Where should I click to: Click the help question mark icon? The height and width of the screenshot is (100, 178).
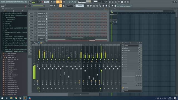[119, 2]
